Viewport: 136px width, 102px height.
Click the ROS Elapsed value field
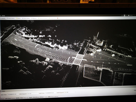33,93
